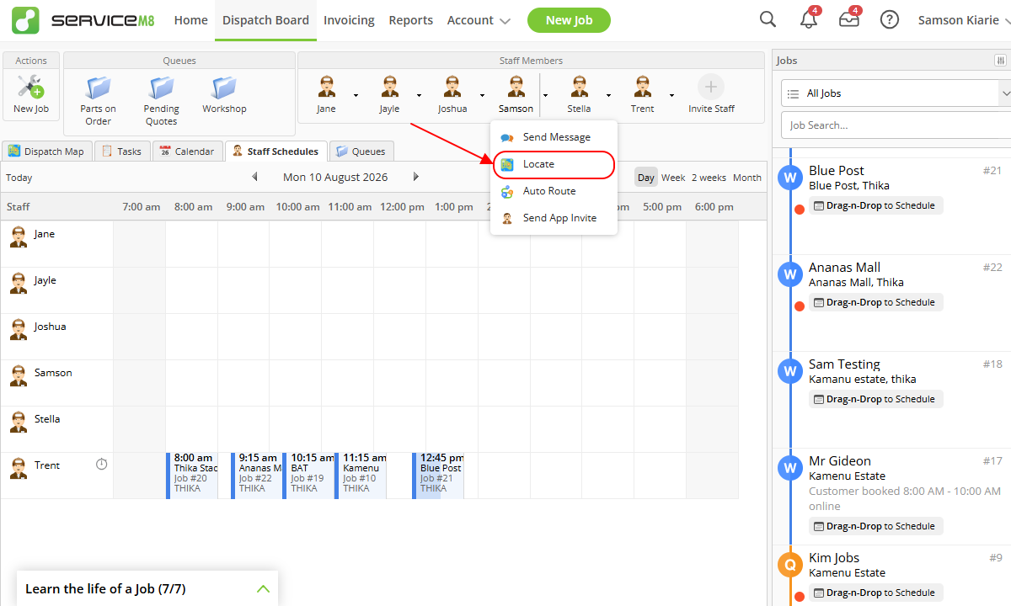The width and height of the screenshot is (1011, 606).
Task: Expand Joshua's staff dropdown arrow
Action: click(x=482, y=95)
